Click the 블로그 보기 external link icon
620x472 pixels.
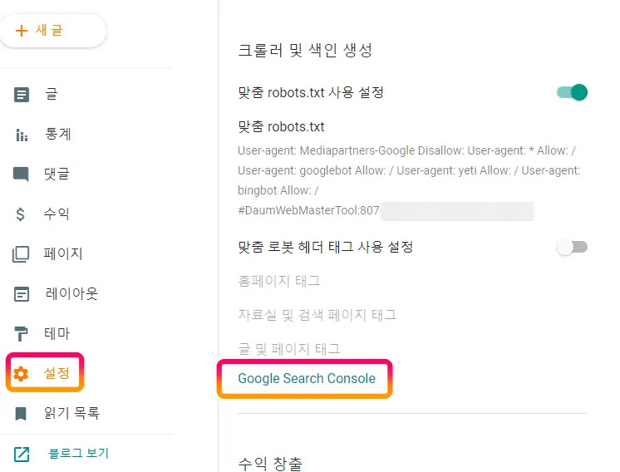pos(22,455)
